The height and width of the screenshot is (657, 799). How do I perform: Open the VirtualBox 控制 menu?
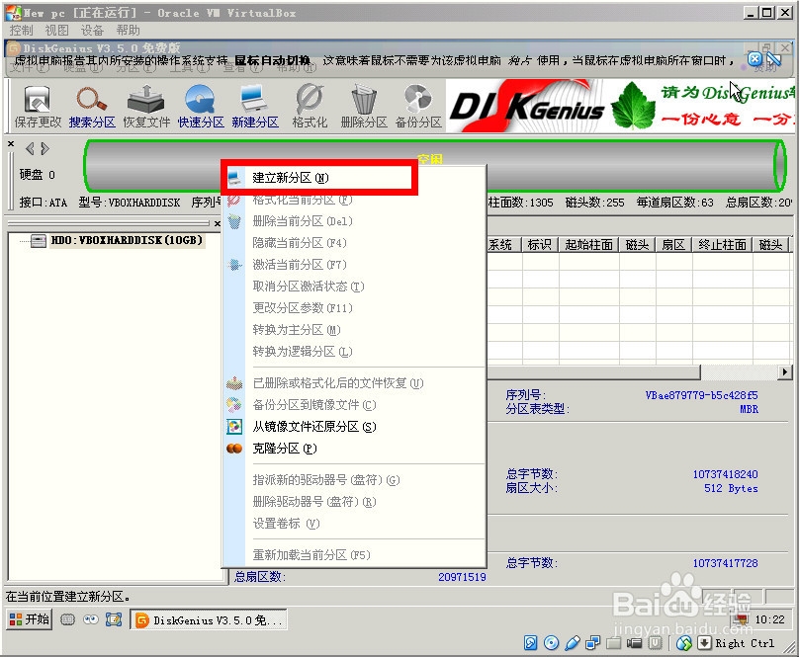coord(21,31)
